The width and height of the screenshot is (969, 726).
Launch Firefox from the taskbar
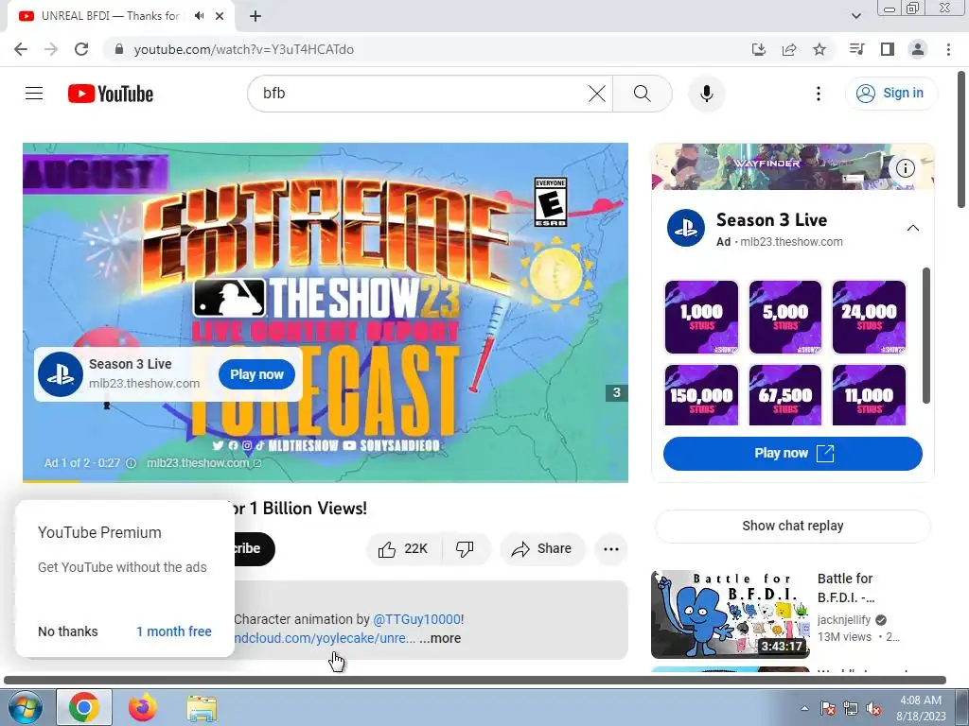(143, 707)
